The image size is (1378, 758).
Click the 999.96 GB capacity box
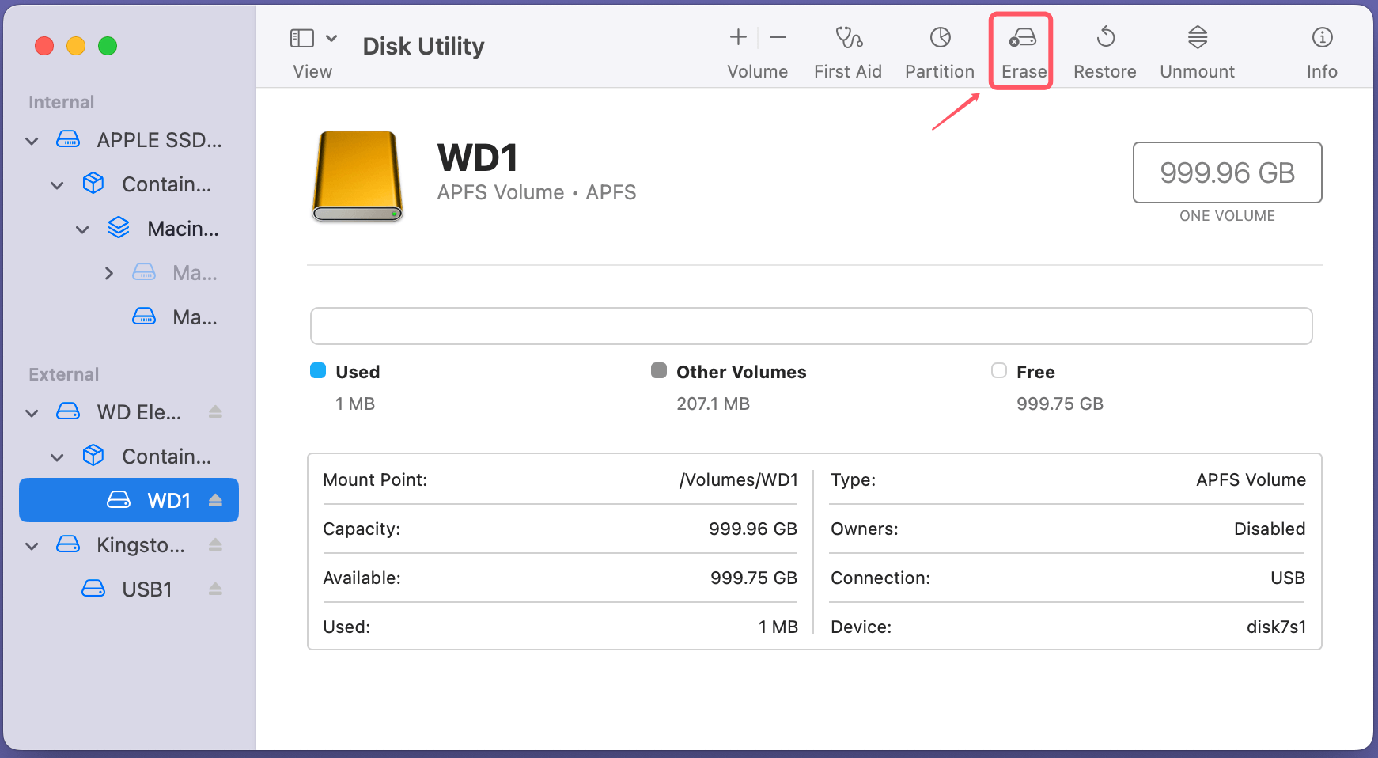1227,172
